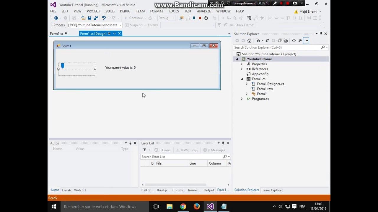Click Sync with Active Document icon

(267, 41)
